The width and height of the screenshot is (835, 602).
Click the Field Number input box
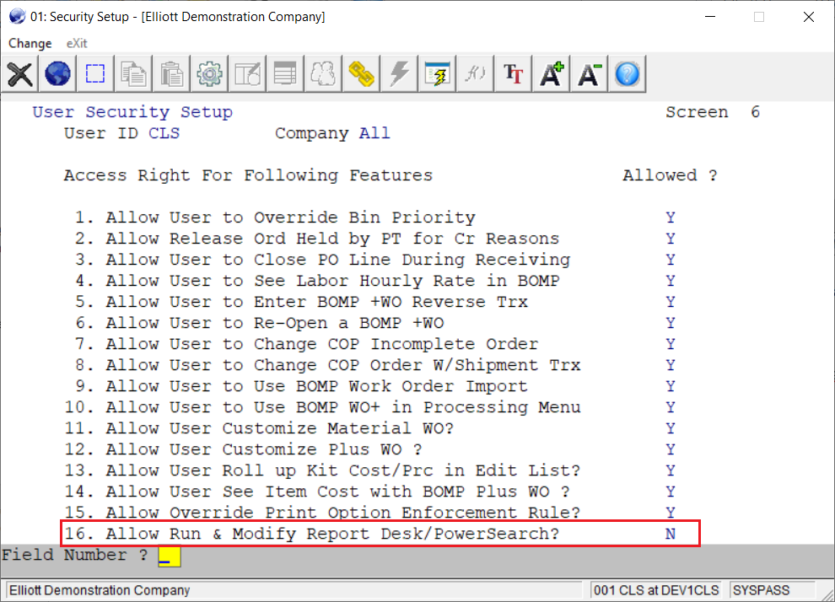tap(170, 556)
